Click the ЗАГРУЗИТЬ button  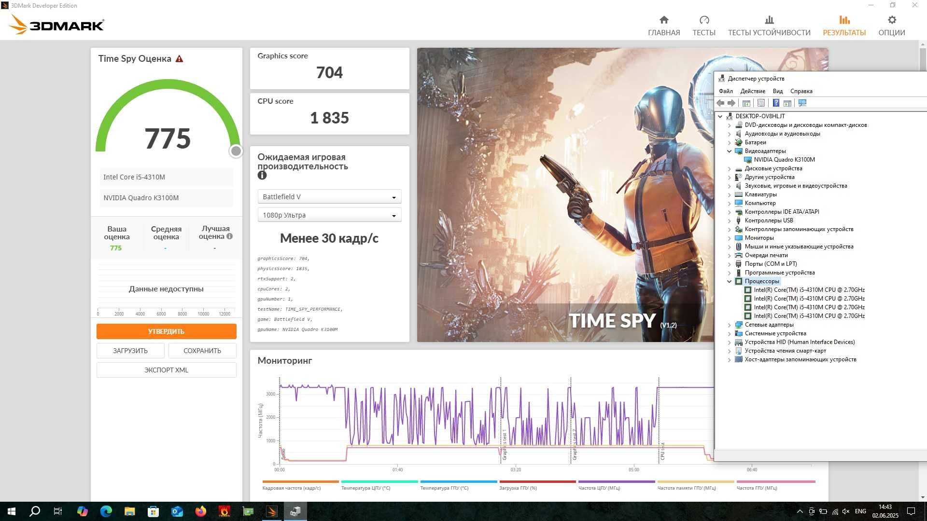(x=130, y=351)
